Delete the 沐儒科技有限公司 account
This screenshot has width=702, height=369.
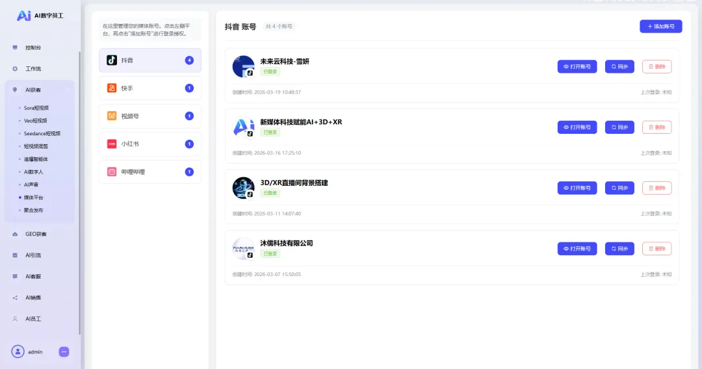point(656,249)
